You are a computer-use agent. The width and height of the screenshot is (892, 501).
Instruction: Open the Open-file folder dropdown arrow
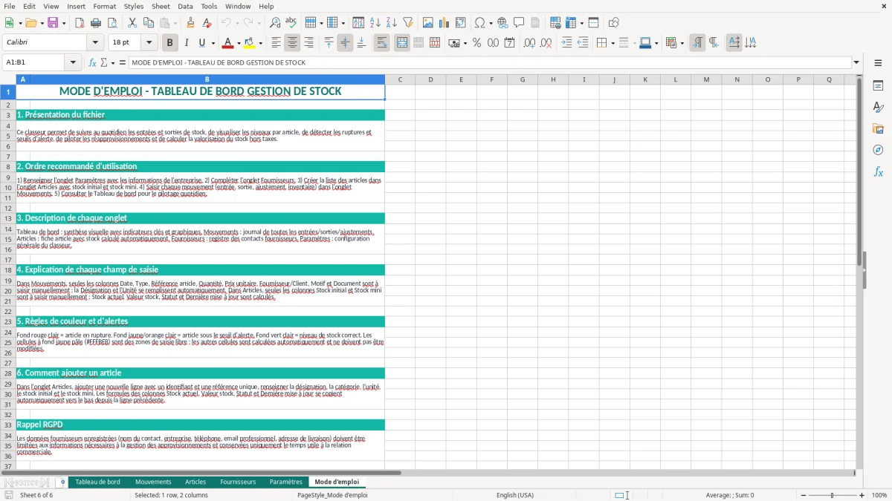pos(42,23)
